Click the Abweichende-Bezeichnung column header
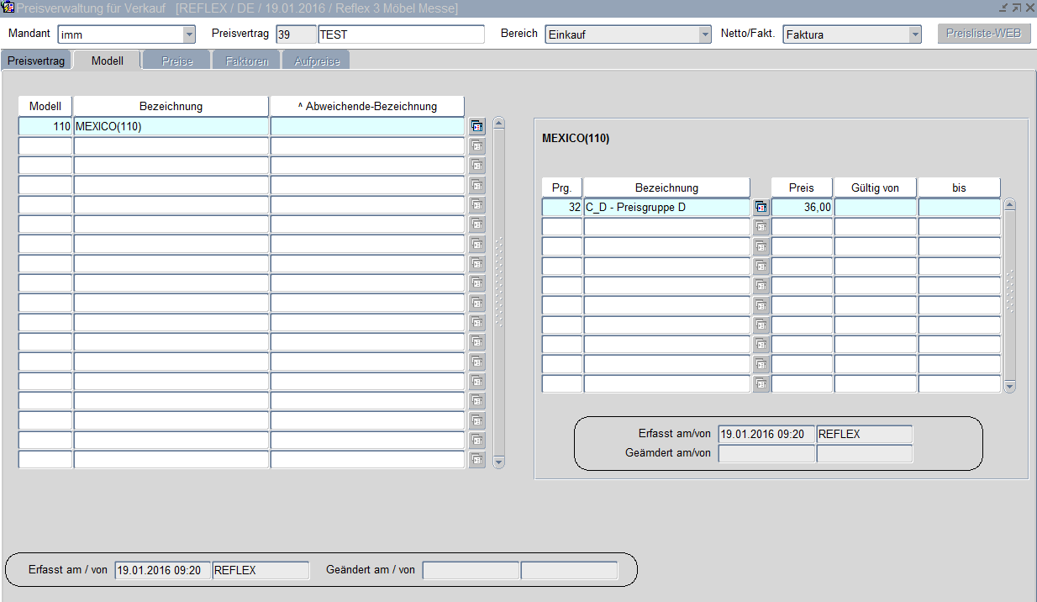 (x=367, y=107)
